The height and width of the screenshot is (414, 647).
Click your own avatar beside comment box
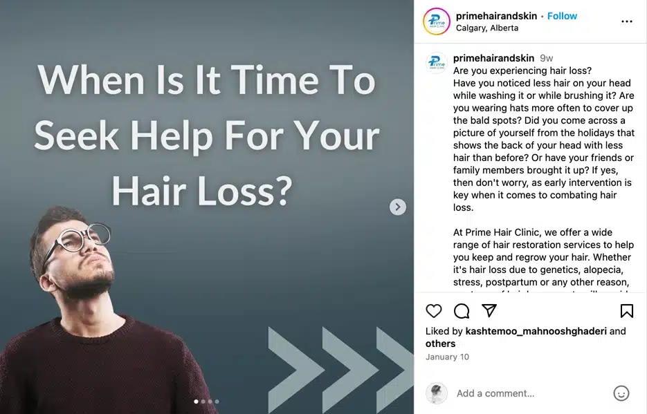[x=436, y=393]
